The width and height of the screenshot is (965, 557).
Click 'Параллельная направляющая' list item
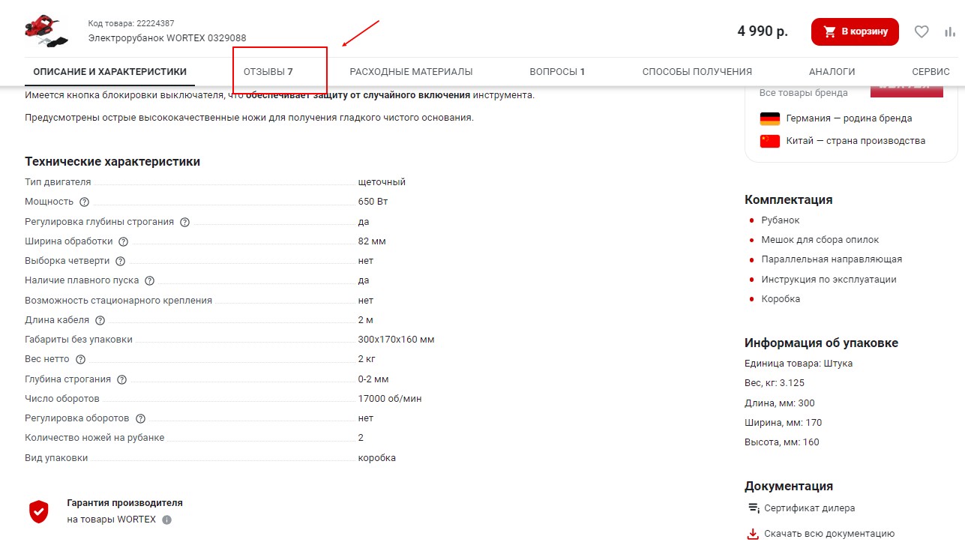[x=832, y=259]
